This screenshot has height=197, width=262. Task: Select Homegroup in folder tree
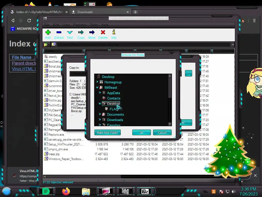pyautogui.click(x=113, y=82)
